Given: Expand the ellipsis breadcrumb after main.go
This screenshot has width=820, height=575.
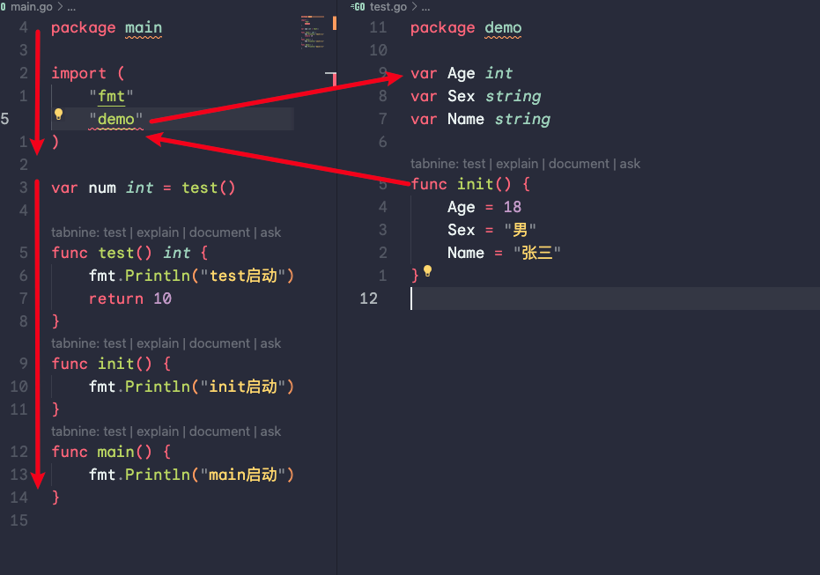Looking at the screenshot, I should 71,7.
